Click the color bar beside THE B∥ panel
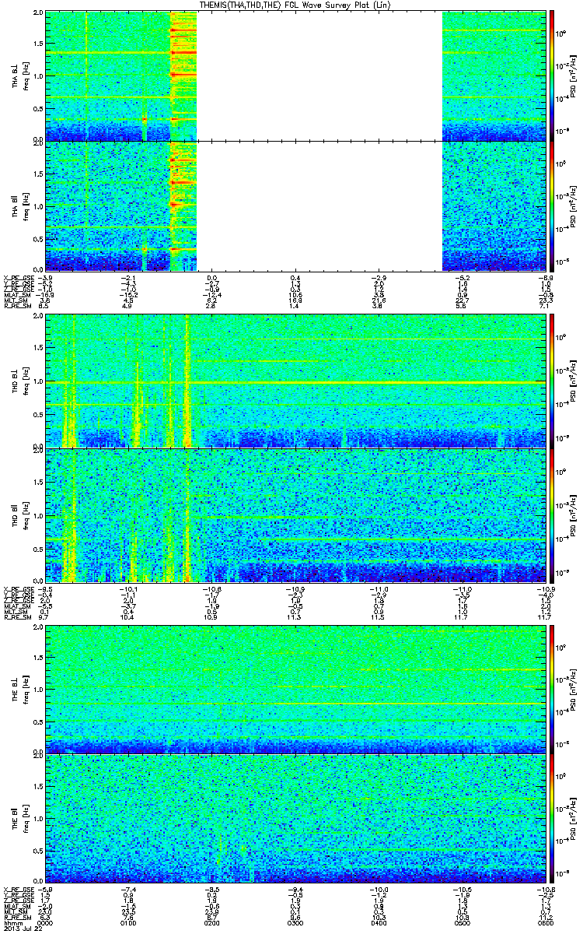 pos(552,818)
